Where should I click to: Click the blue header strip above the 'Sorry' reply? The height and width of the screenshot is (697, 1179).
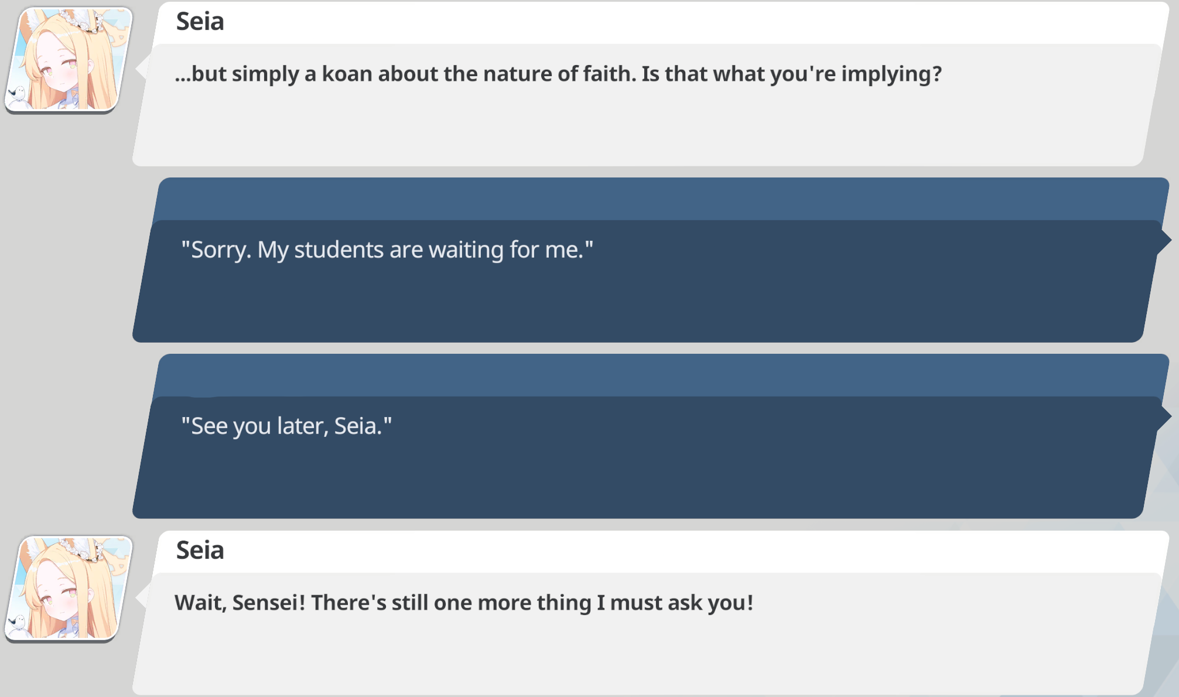point(662,199)
